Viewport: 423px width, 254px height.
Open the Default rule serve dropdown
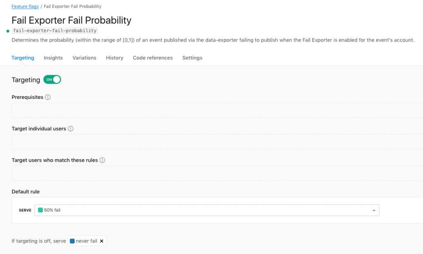pyautogui.click(x=207, y=210)
